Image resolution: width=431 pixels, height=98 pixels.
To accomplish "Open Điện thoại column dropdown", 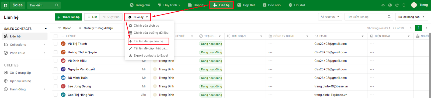I will [x=409, y=36].
